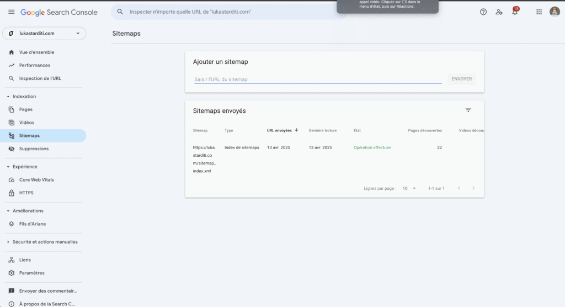Click the Paramètres gear icon
Screen dimensions: 565x307
(x=12, y=273)
